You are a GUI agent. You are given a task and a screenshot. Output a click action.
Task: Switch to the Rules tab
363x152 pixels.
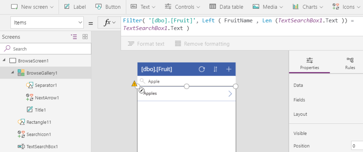tap(350, 63)
